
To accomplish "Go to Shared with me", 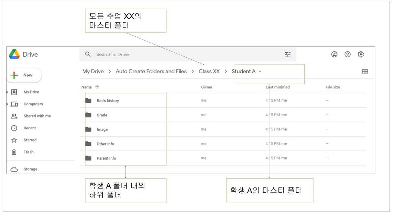I will (37, 116).
